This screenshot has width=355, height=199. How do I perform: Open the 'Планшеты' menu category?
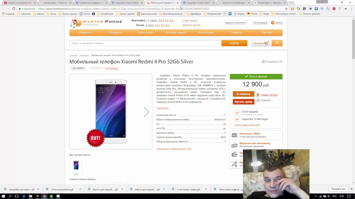click(115, 33)
